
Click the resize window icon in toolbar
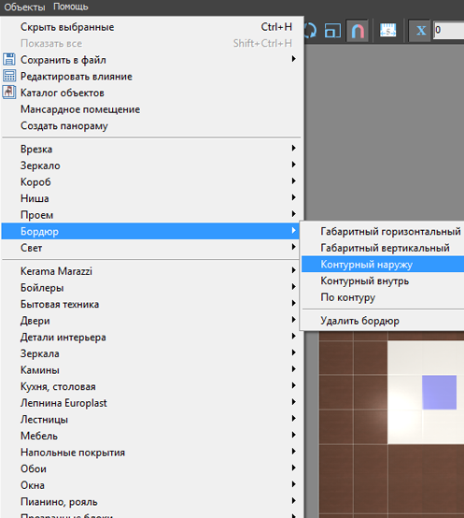coord(332,31)
